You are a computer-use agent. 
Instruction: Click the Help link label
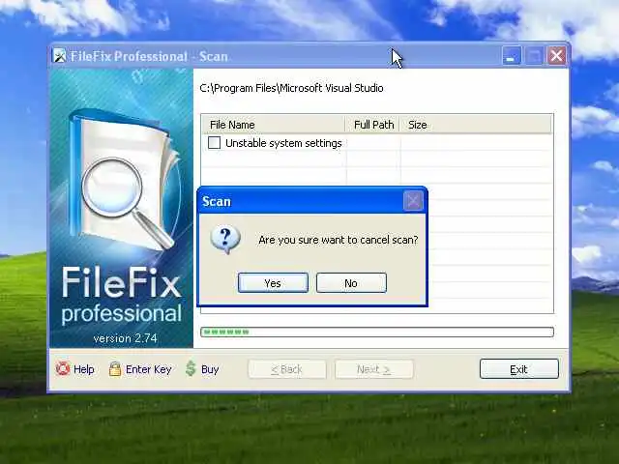[x=84, y=369]
